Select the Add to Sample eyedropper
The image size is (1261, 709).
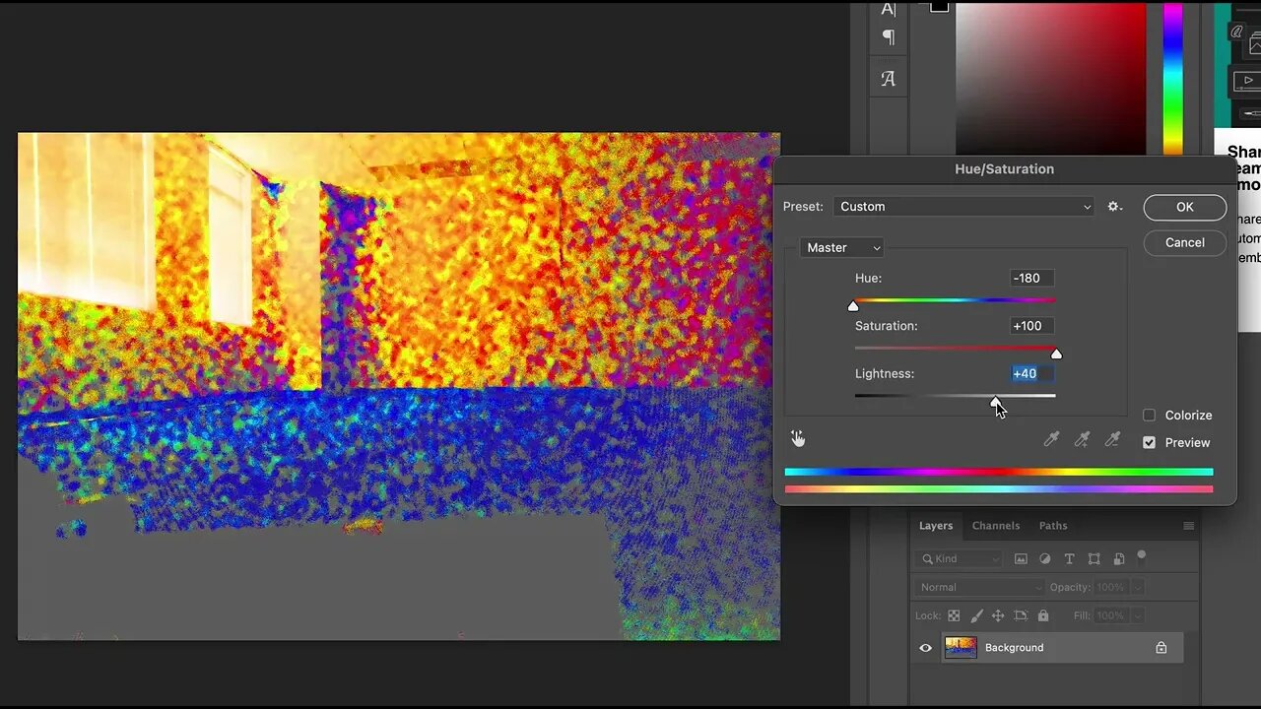tap(1082, 439)
